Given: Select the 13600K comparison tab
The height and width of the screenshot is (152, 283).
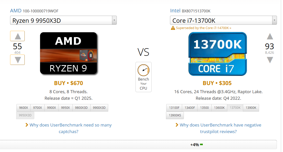Looking at the screenshot, I should pyautogui.click(x=219, y=108).
